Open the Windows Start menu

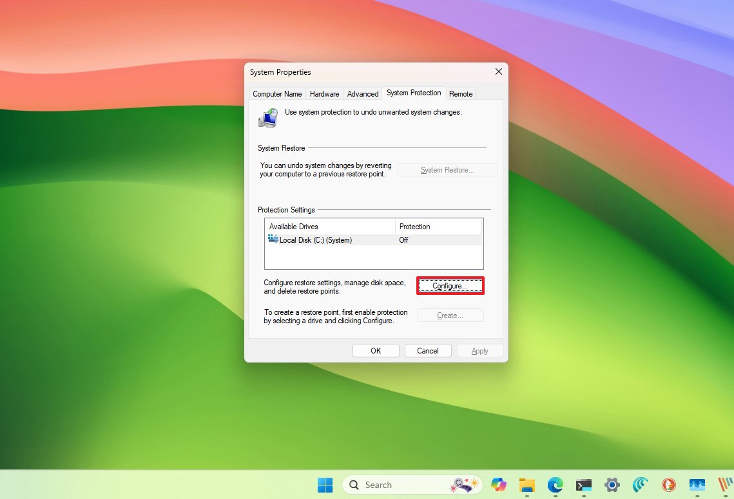325,485
